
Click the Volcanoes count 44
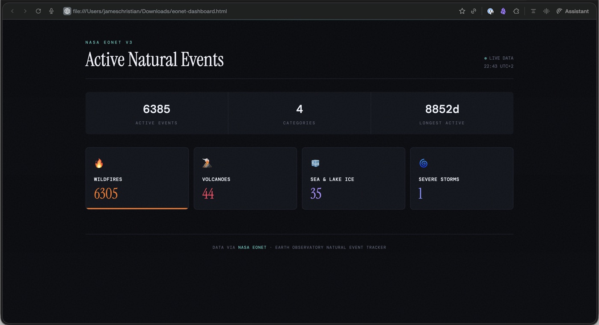click(208, 194)
